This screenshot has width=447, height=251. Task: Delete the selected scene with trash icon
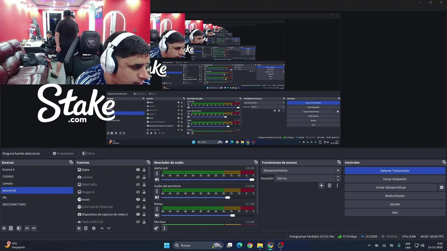pyautogui.click(x=11, y=228)
